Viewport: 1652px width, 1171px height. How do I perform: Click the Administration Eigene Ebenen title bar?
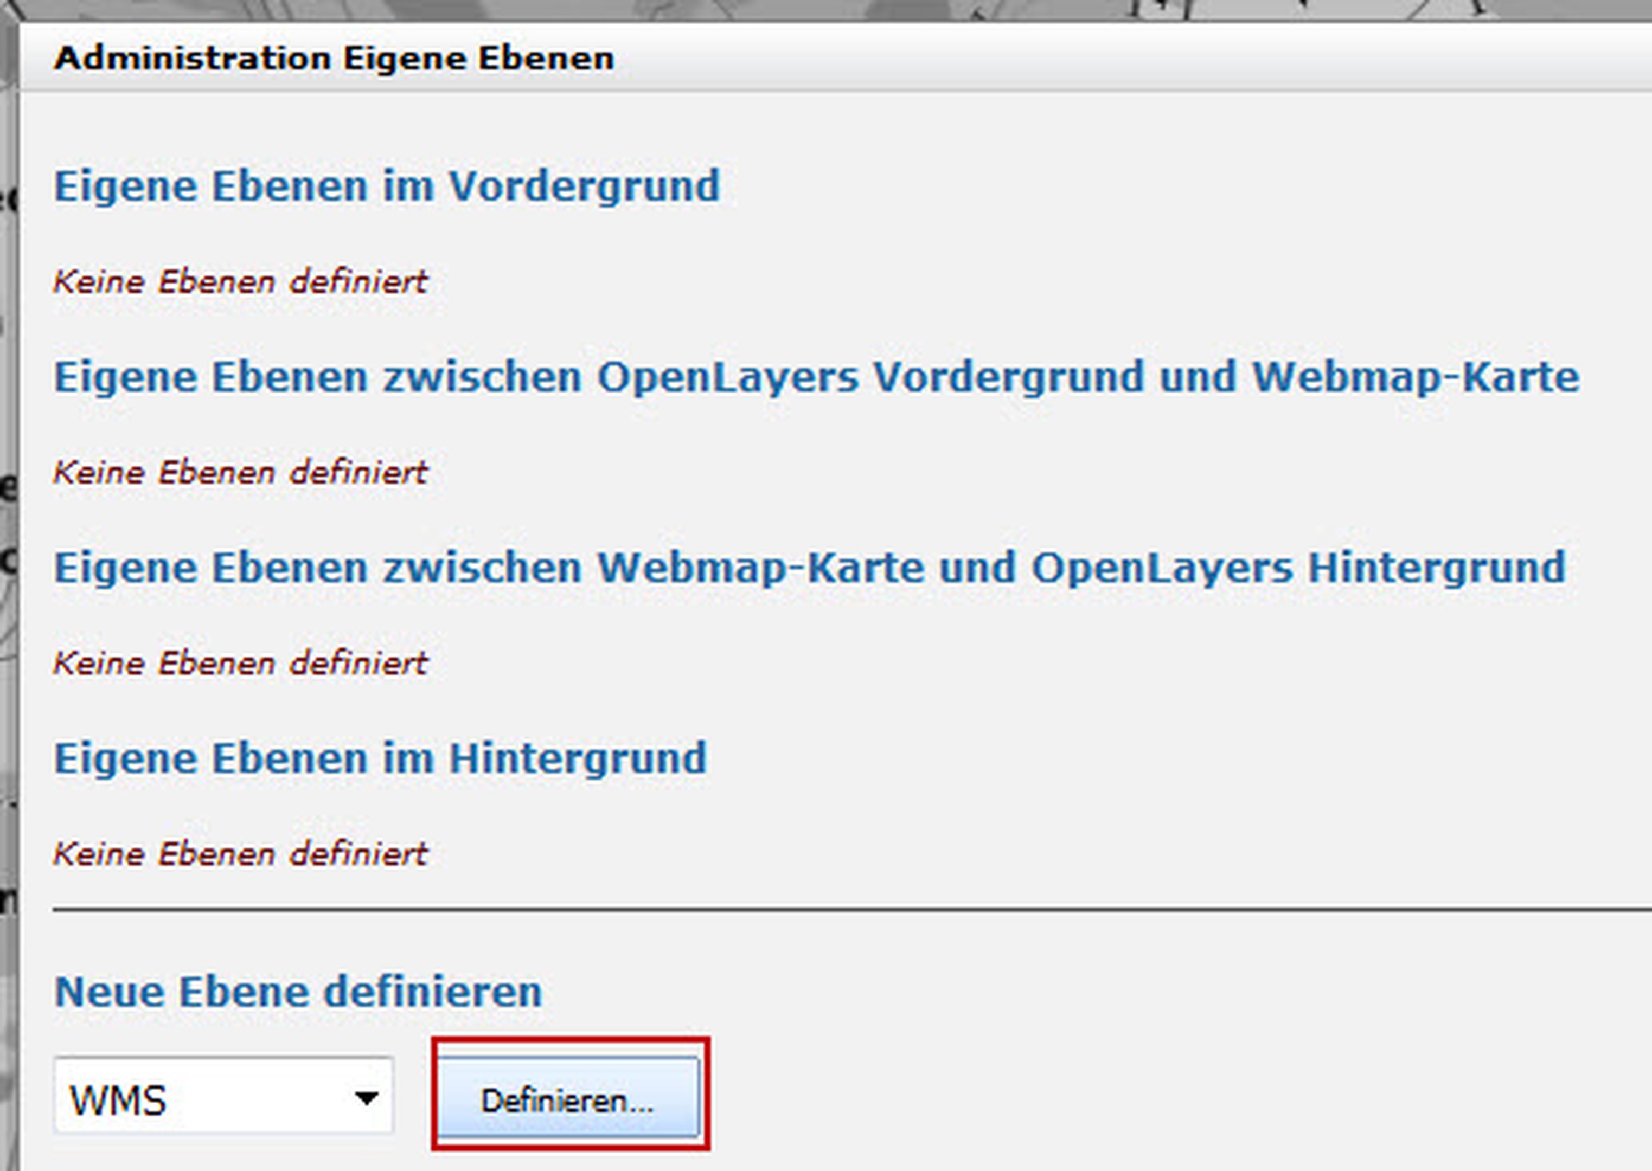pyautogui.click(x=334, y=59)
